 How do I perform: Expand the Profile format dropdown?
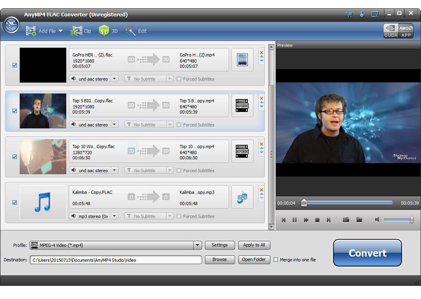coord(197,245)
